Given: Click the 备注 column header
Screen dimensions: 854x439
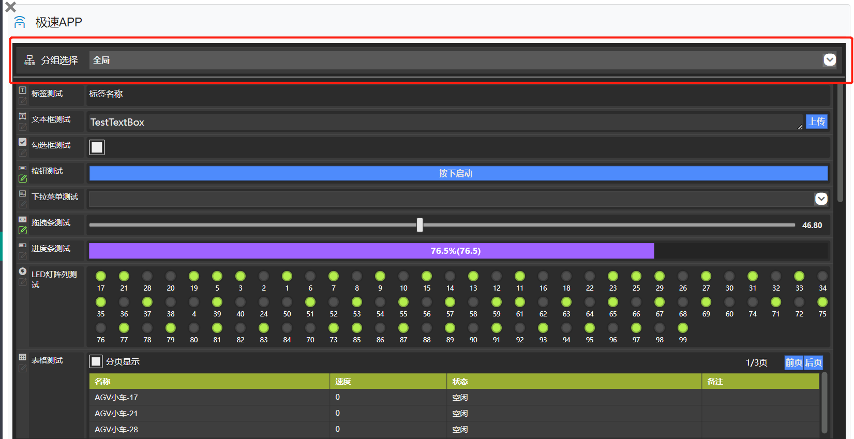Looking at the screenshot, I should 761,381.
